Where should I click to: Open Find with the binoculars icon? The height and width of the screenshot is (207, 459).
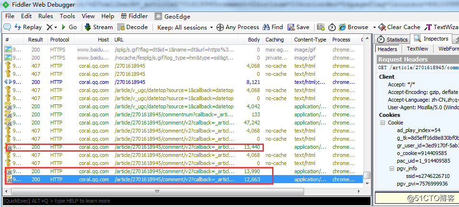(273, 27)
